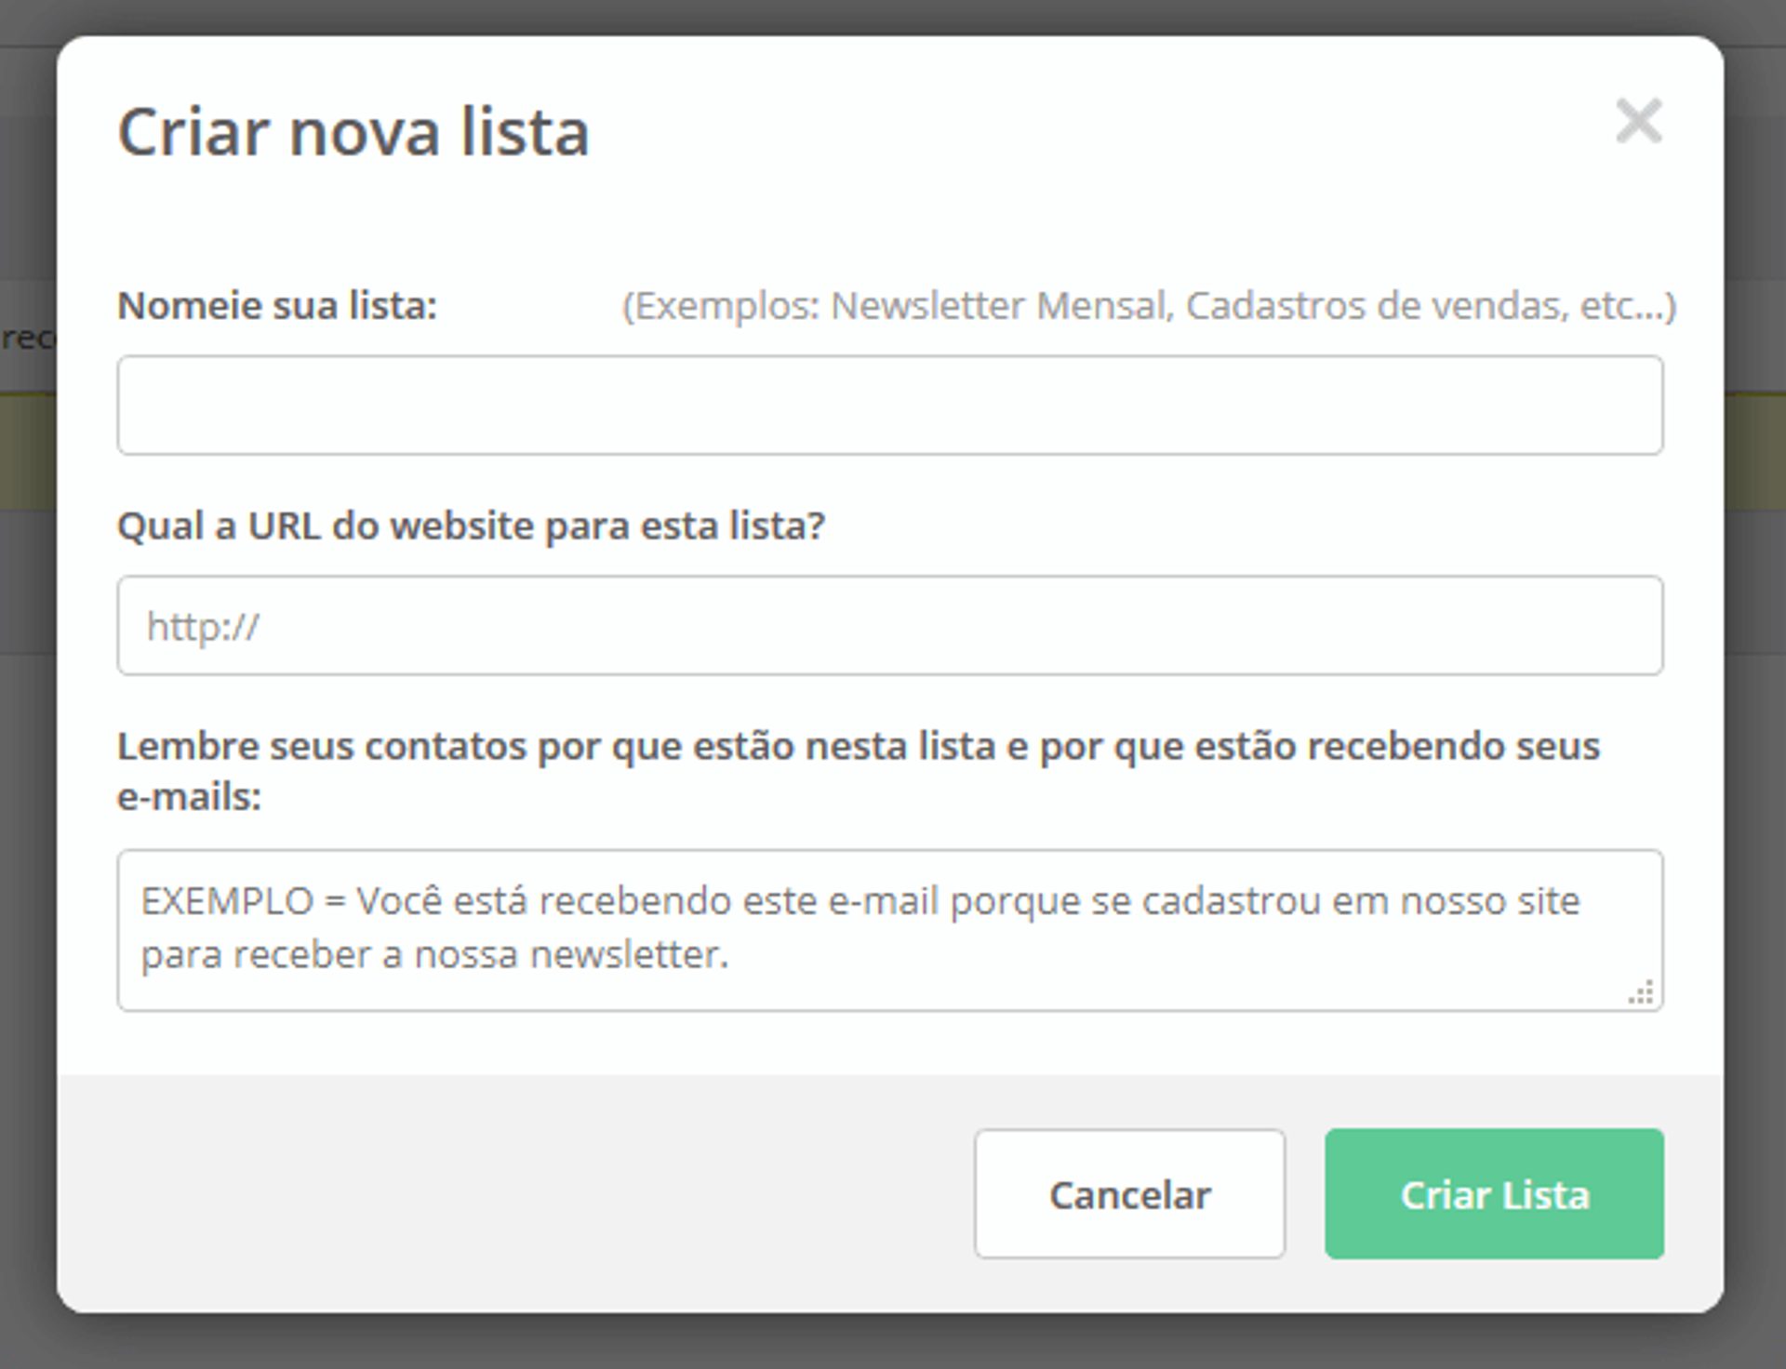The image size is (1786, 1369).
Task: Click into the contact reminder textarea
Action: click(x=889, y=930)
